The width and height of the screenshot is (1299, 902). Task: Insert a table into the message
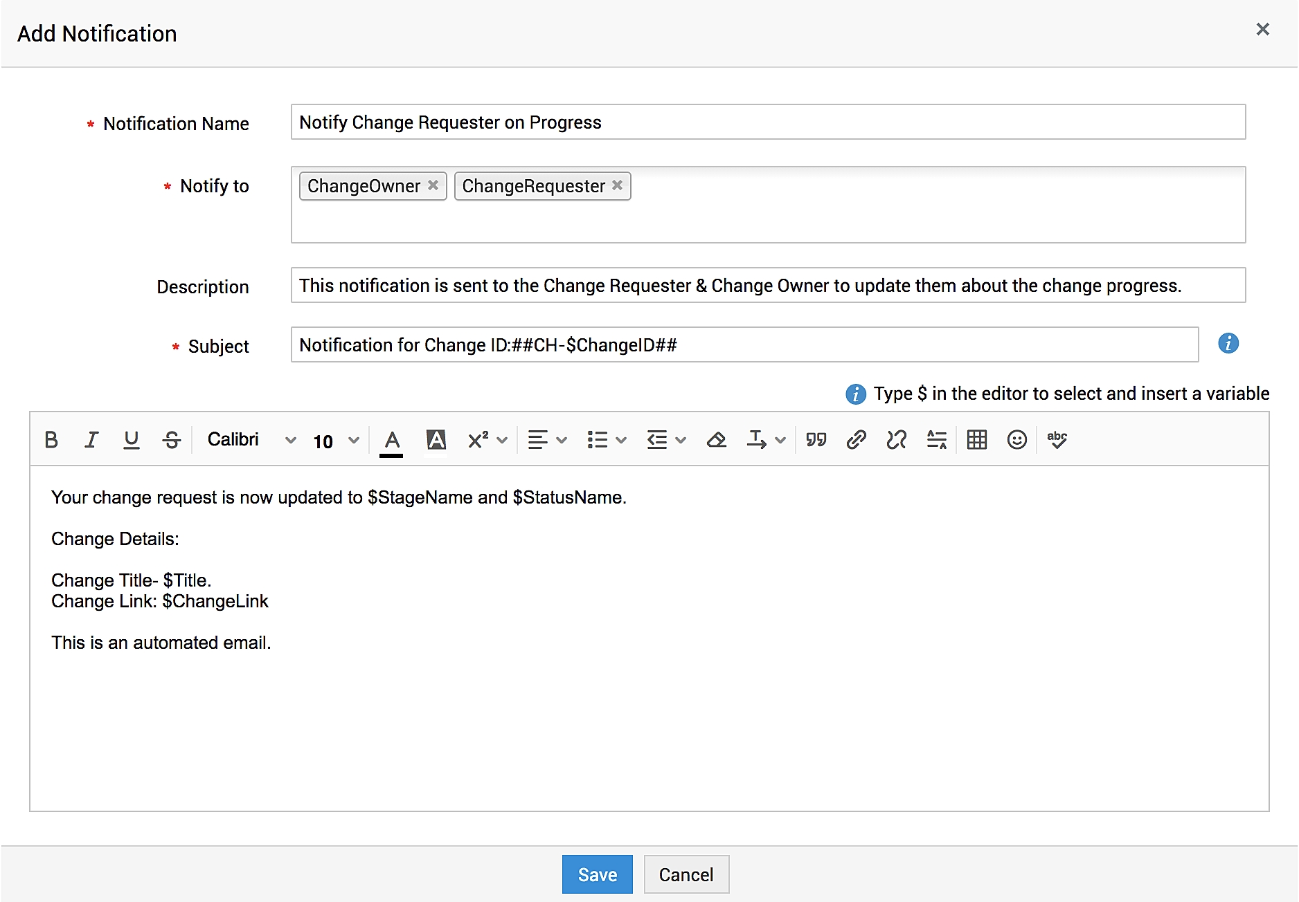[977, 440]
